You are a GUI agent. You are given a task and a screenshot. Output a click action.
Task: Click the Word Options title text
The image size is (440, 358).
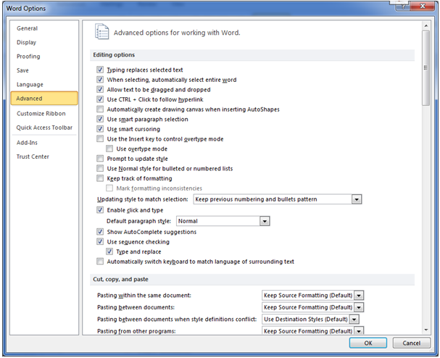tap(26, 9)
